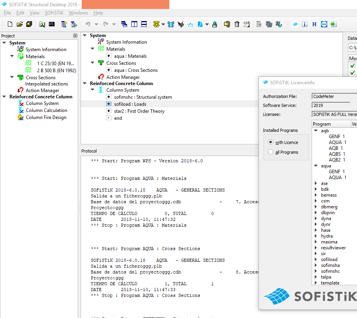
Task: Select 'Column Calculation' in Project tree
Action: click(x=47, y=110)
